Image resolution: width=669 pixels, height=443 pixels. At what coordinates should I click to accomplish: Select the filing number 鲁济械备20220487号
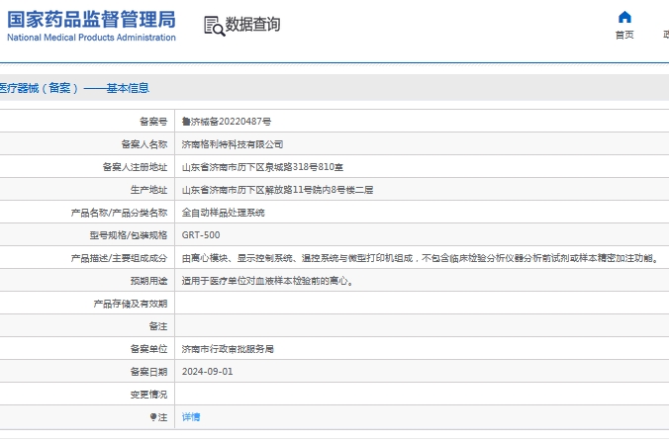tap(226, 122)
